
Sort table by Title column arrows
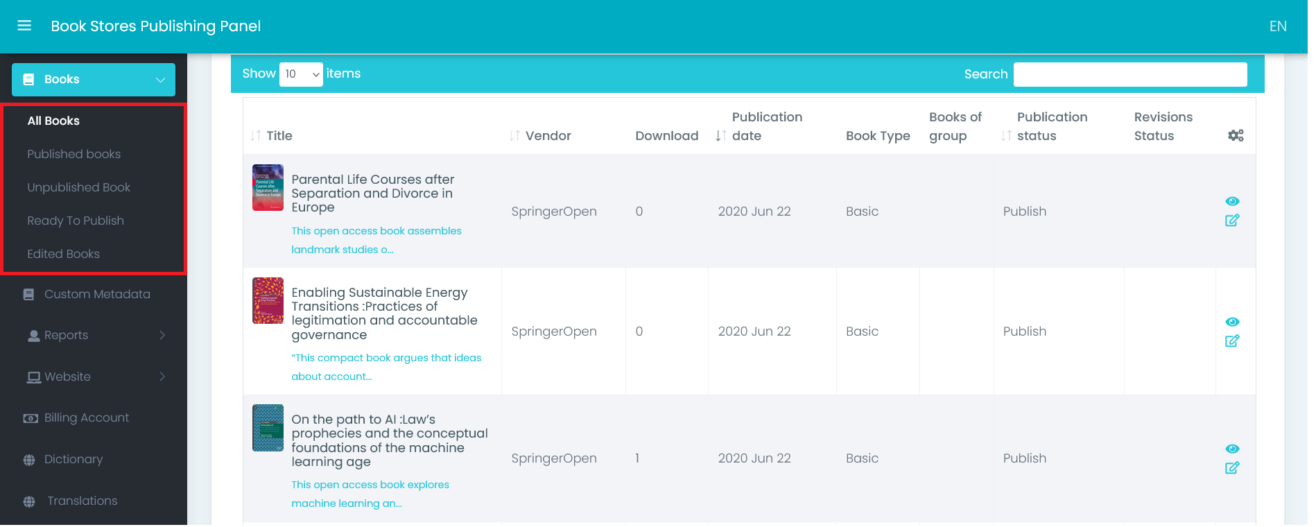tap(256, 136)
